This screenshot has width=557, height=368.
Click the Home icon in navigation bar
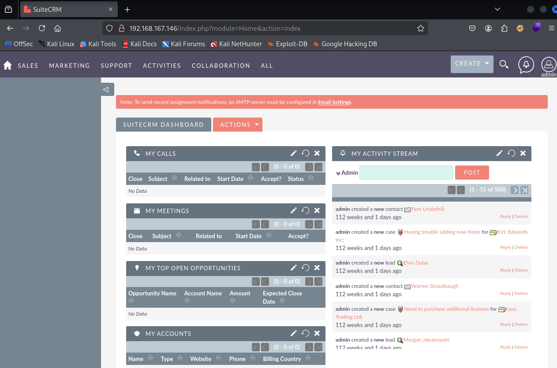[7, 66]
